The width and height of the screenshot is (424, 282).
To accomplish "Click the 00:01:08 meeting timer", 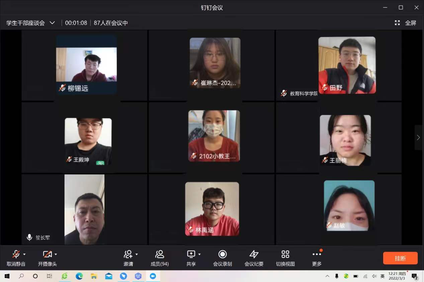I will (76, 23).
